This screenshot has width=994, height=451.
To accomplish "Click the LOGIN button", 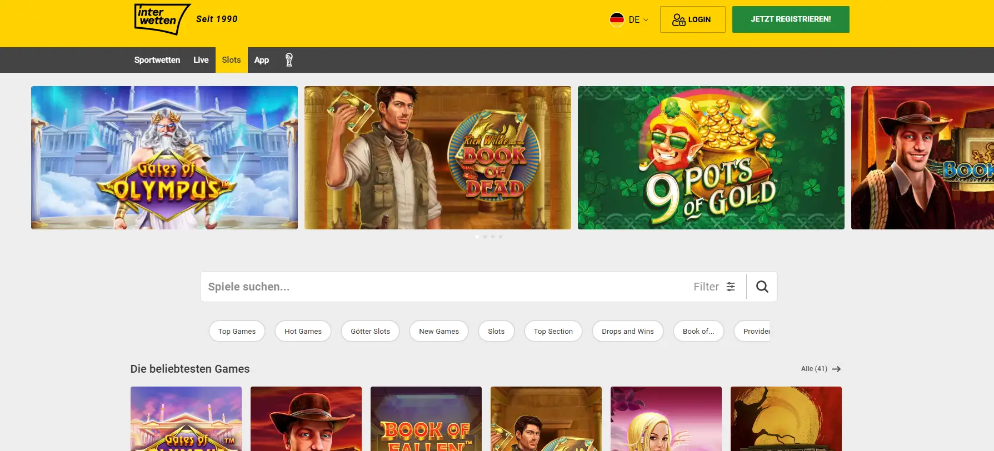I will [693, 19].
